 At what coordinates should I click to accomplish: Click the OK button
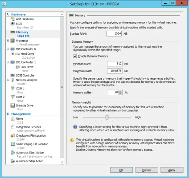[121, 170]
